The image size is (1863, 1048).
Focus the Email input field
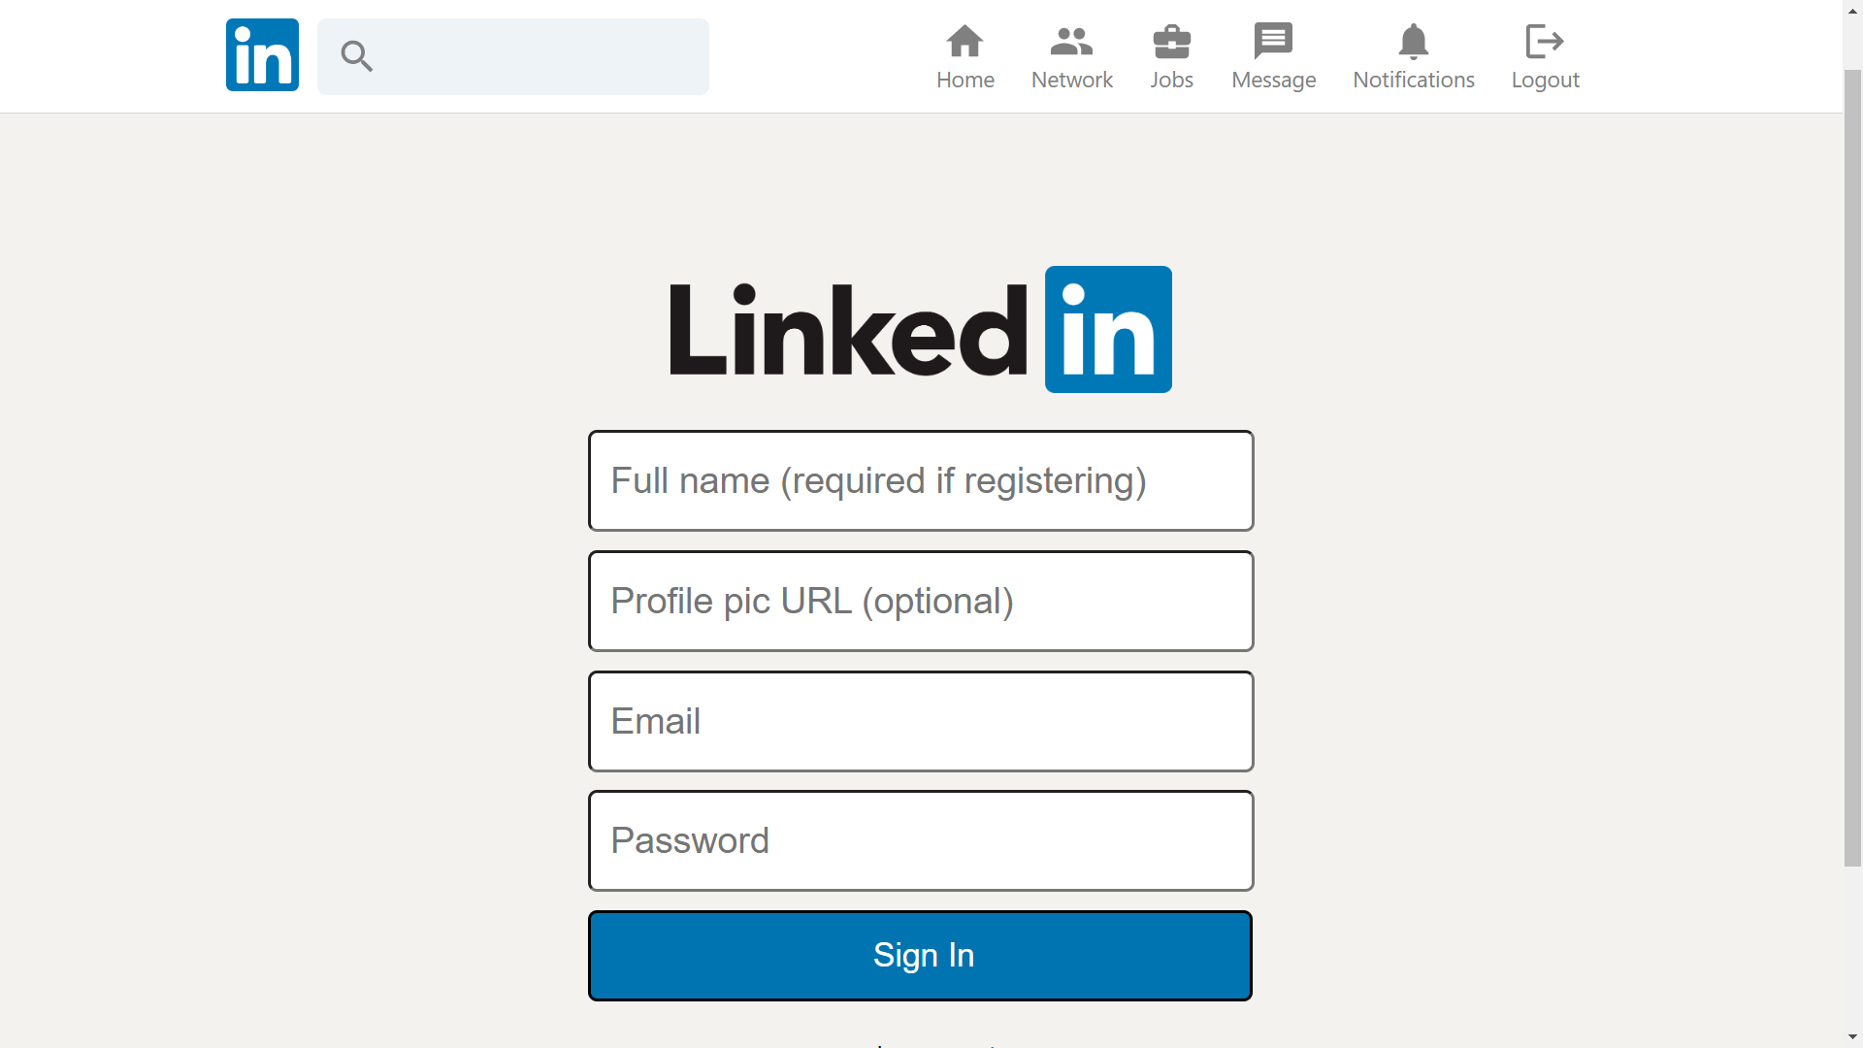(920, 721)
